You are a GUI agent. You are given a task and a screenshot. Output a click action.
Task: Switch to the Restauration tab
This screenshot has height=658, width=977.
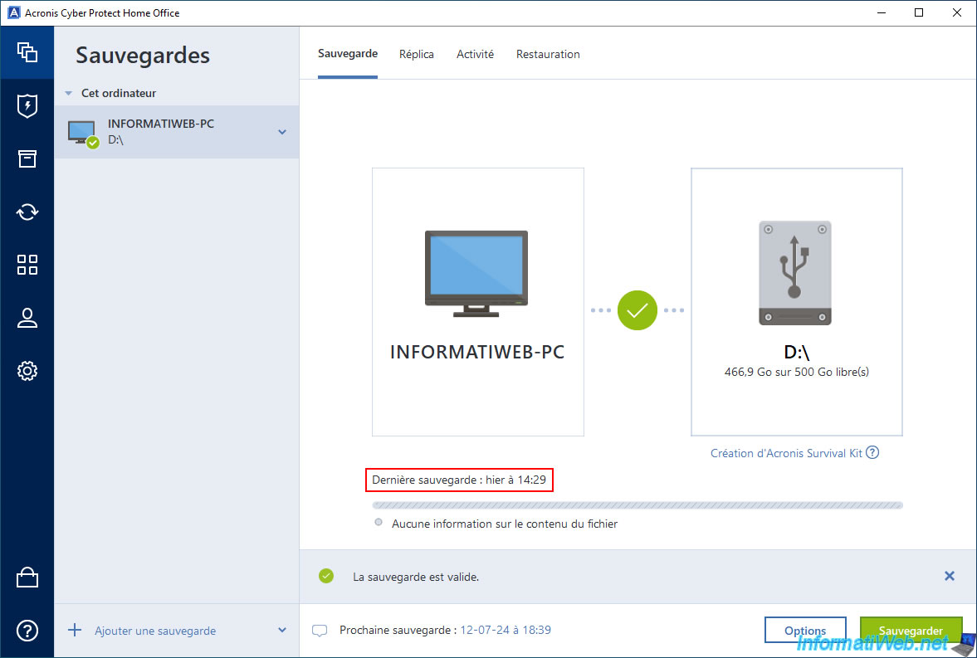pyautogui.click(x=548, y=54)
